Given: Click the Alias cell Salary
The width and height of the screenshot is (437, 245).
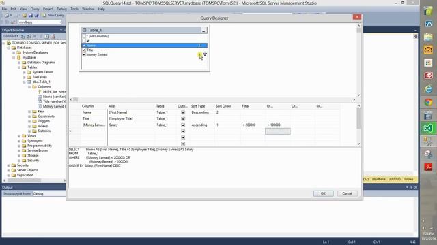Looking at the screenshot, I should coord(131,125).
